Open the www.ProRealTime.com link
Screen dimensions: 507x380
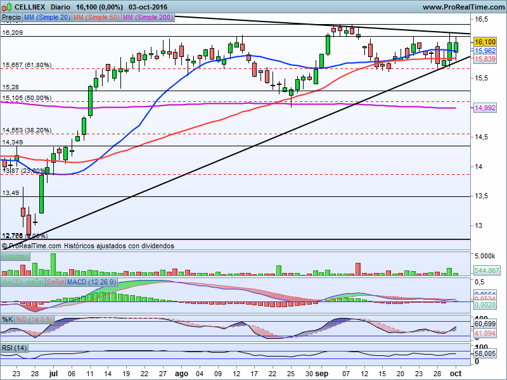pos(463,7)
